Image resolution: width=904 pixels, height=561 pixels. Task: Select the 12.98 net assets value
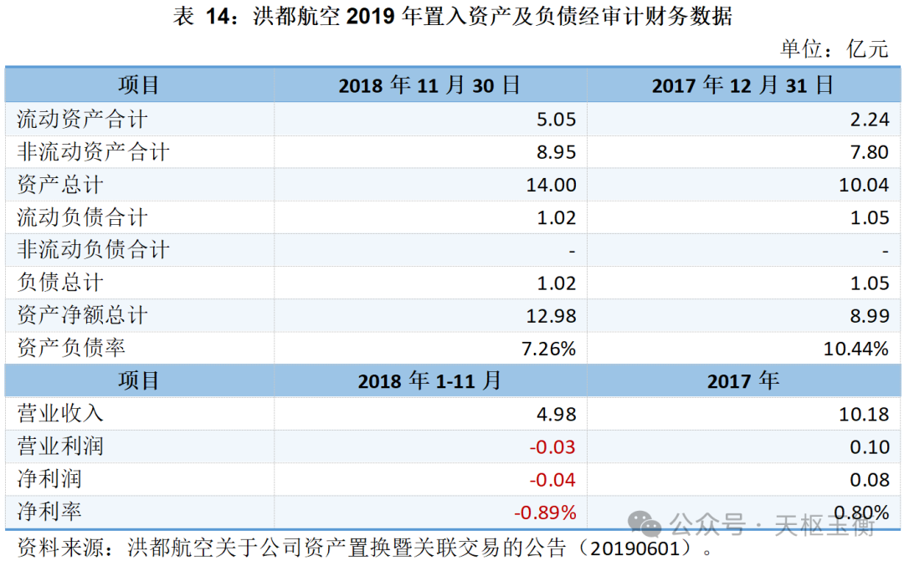point(551,315)
